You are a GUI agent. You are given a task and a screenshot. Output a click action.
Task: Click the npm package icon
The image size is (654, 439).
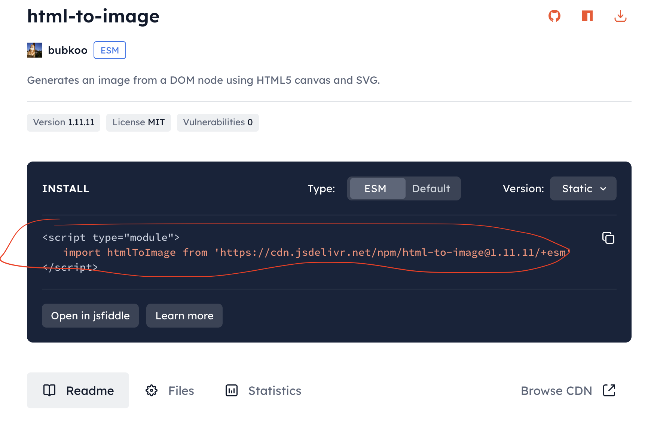[x=587, y=16]
